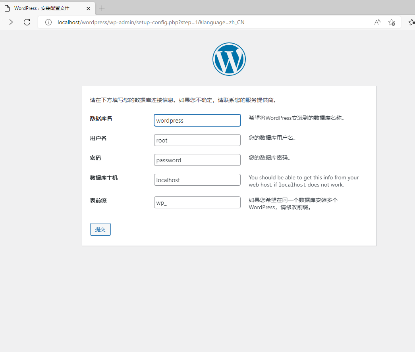415x352 pixels.
Task: Add this page to favorites star icon
Action: point(392,22)
